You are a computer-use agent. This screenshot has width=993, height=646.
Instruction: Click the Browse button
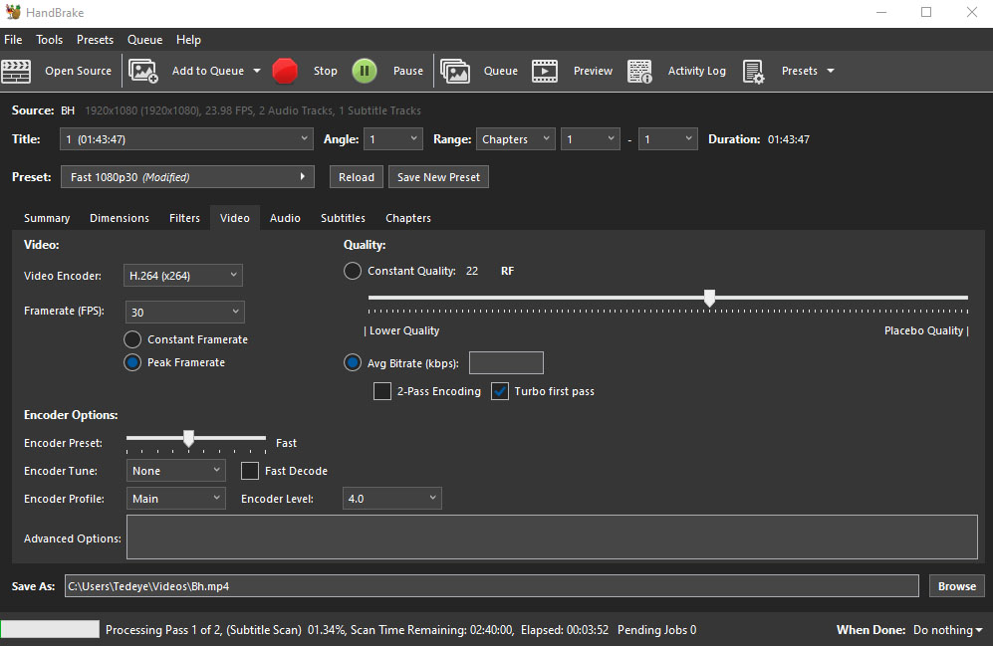957,586
